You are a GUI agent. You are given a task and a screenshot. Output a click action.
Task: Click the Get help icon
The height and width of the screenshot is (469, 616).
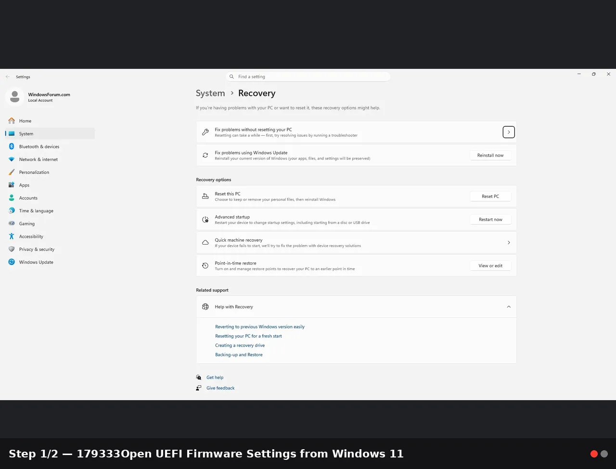[x=199, y=378]
